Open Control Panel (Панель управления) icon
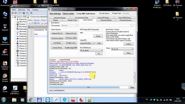 (5, 41)
